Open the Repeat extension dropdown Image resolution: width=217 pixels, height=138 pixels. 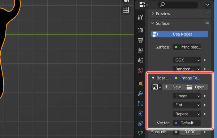[x=187, y=114]
